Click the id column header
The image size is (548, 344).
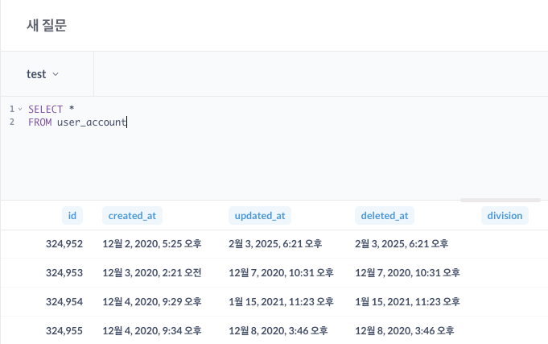[72, 215]
